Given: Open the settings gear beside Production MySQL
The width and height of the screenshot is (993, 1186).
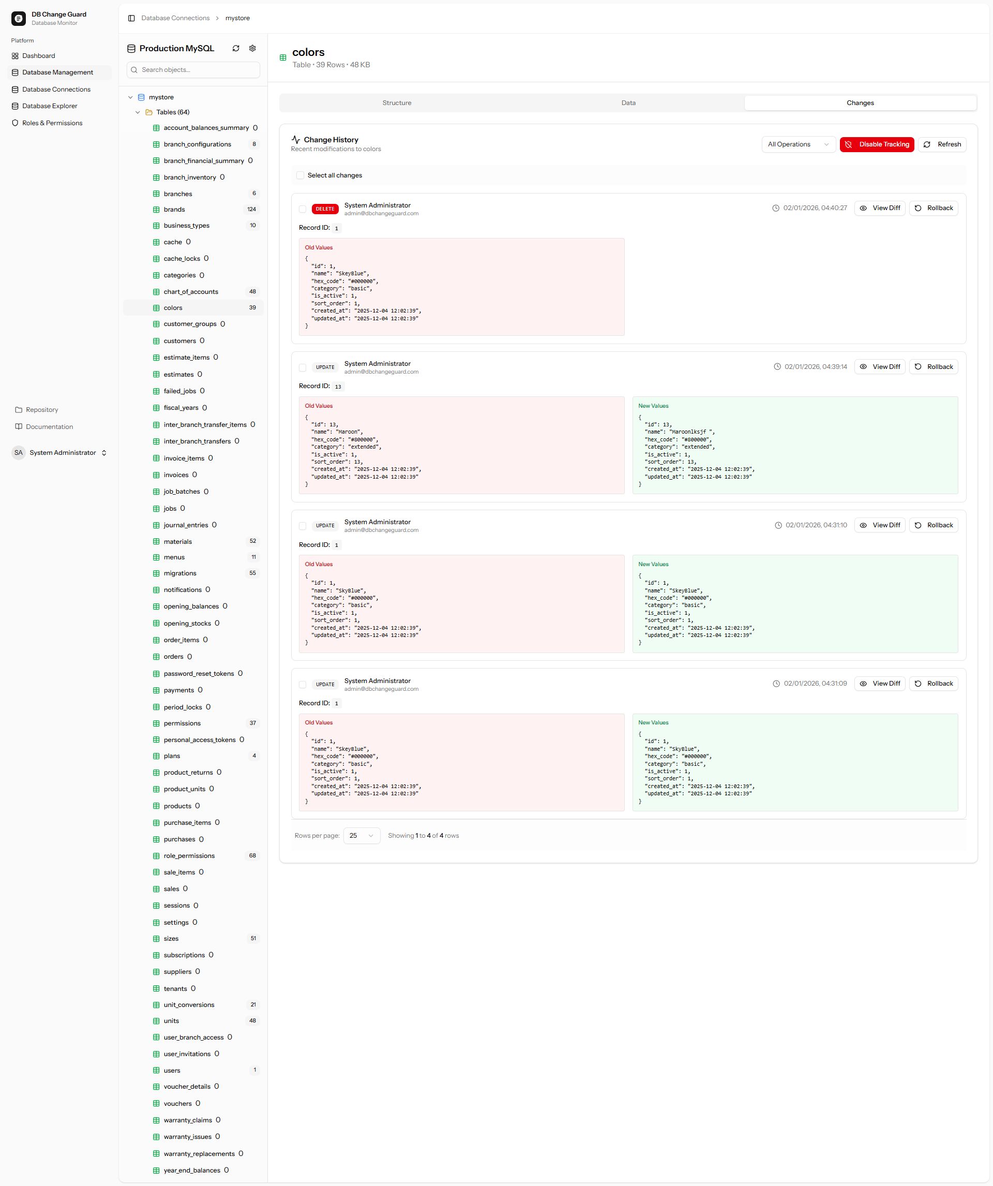Looking at the screenshot, I should click(x=252, y=49).
